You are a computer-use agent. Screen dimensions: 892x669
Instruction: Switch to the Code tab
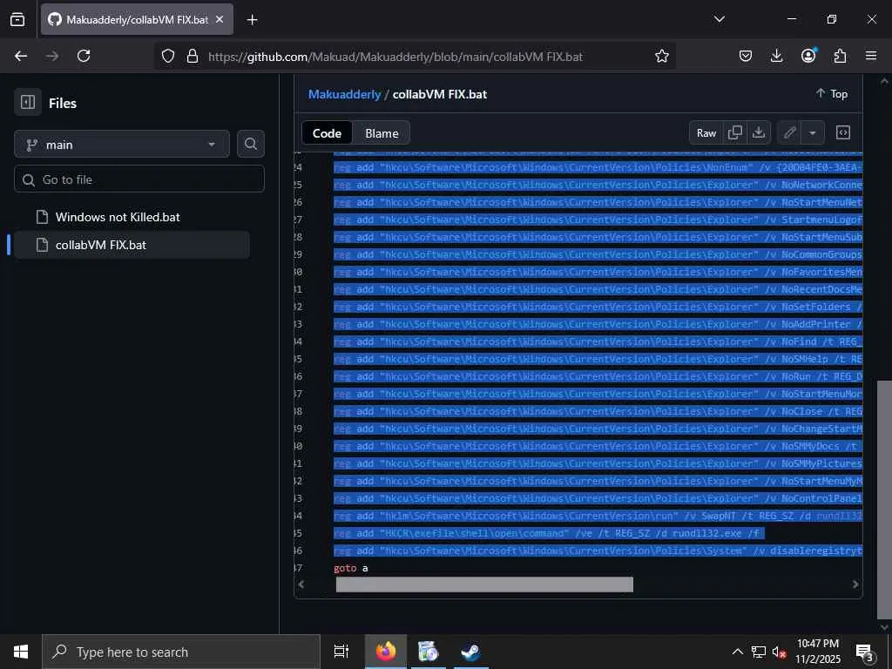click(327, 133)
